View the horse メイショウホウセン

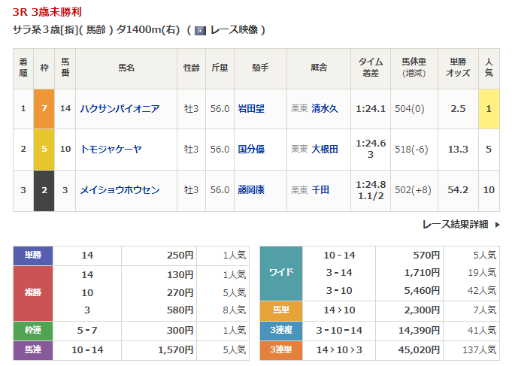point(120,190)
